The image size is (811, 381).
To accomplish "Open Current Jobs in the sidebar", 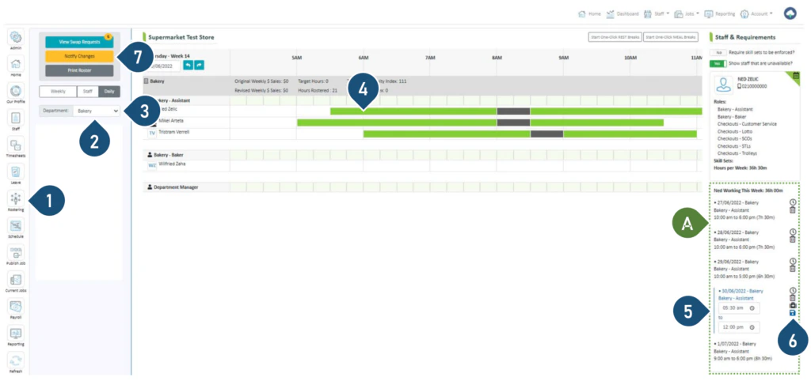I will pyautogui.click(x=16, y=279).
